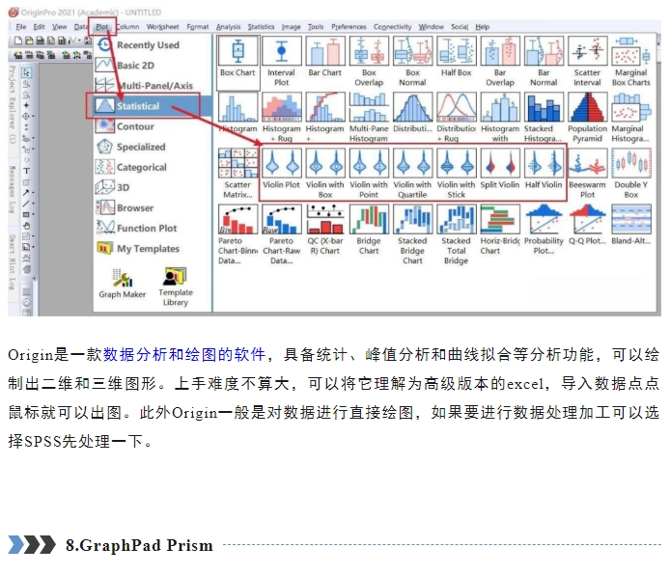
Task: Choose the Pareto Chart-Binned Data template
Action: 238,234
